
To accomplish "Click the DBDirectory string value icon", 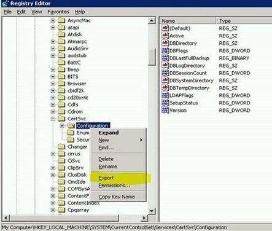I will [x=165, y=43].
